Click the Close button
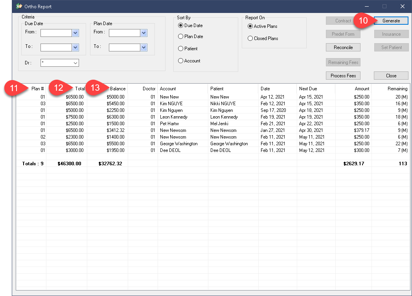The height and width of the screenshot is (296, 412). [391, 76]
